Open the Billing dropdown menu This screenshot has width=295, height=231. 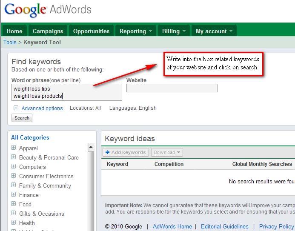[x=174, y=31]
